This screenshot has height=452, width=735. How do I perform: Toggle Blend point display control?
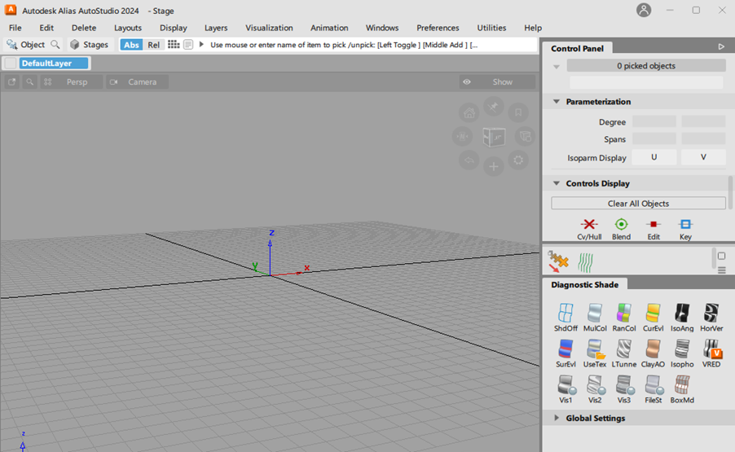tap(621, 230)
